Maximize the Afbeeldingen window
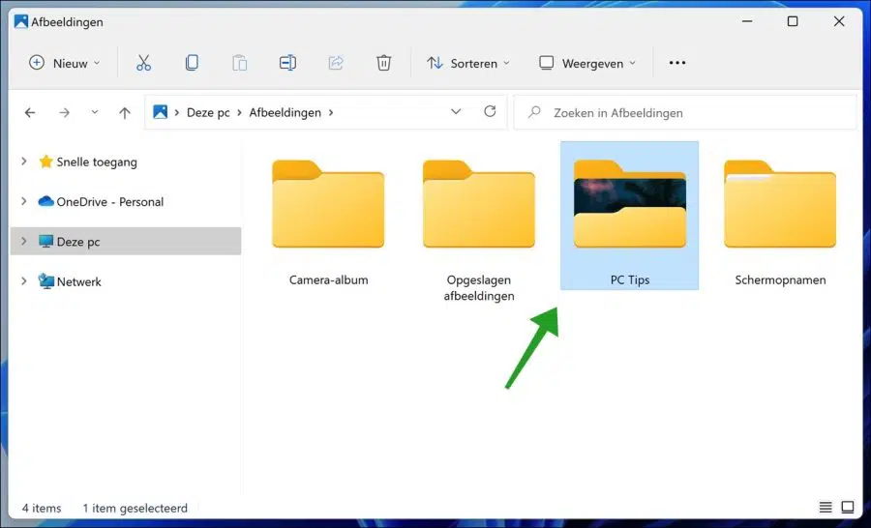Image resolution: width=871 pixels, height=528 pixels. click(x=793, y=21)
